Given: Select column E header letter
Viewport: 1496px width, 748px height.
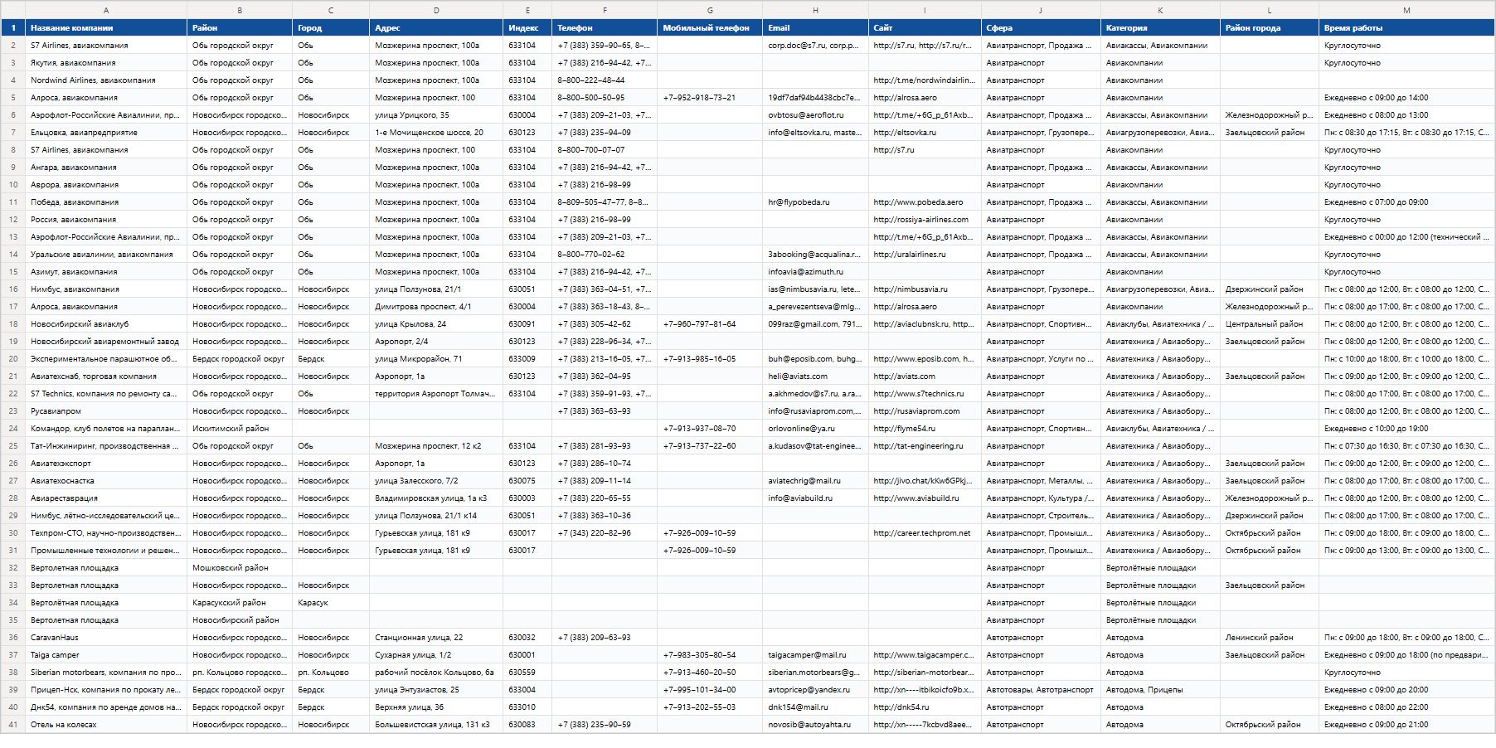Looking at the screenshot, I should (x=527, y=10).
